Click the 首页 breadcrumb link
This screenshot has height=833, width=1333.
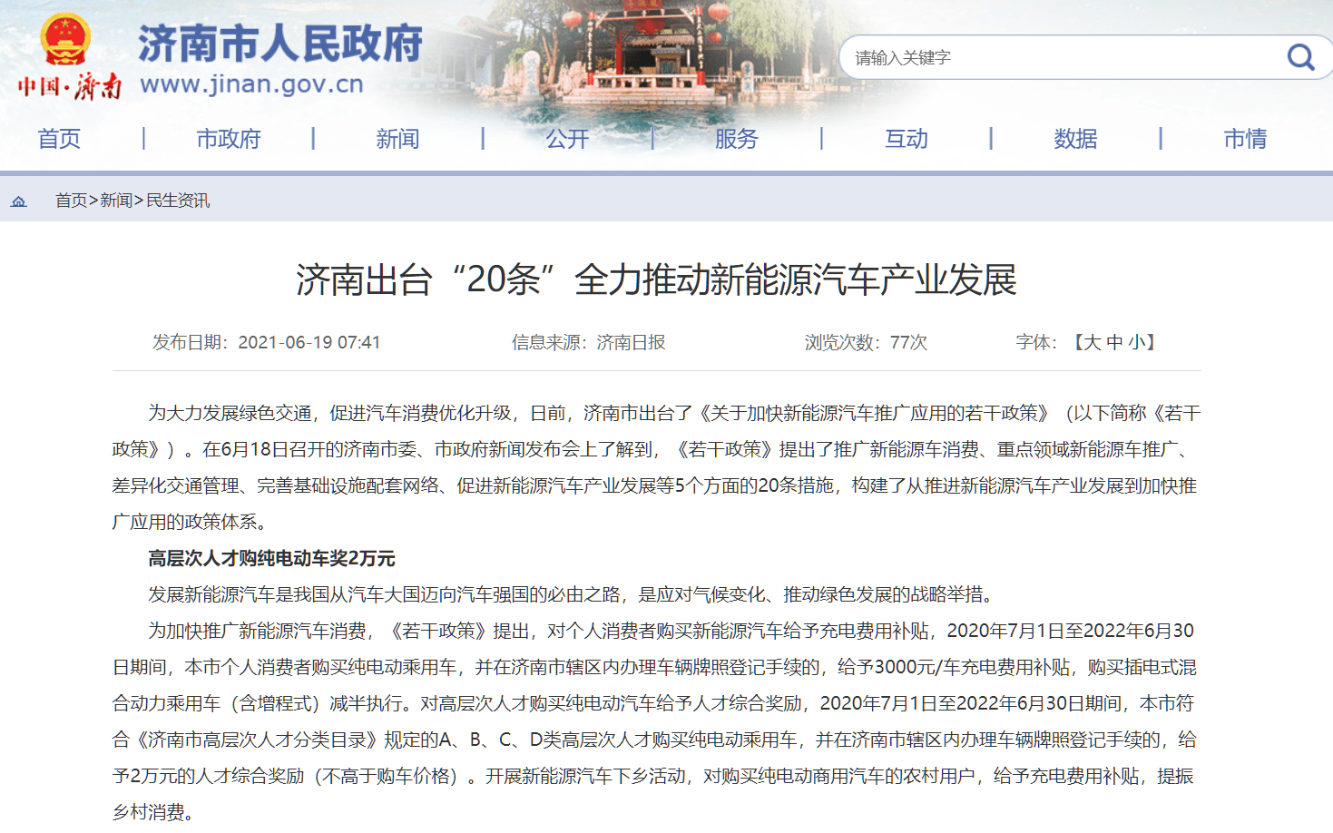tap(71, 201)
